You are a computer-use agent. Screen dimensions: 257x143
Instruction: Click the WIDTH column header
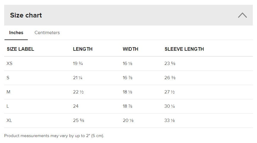[x=130, y=49]
